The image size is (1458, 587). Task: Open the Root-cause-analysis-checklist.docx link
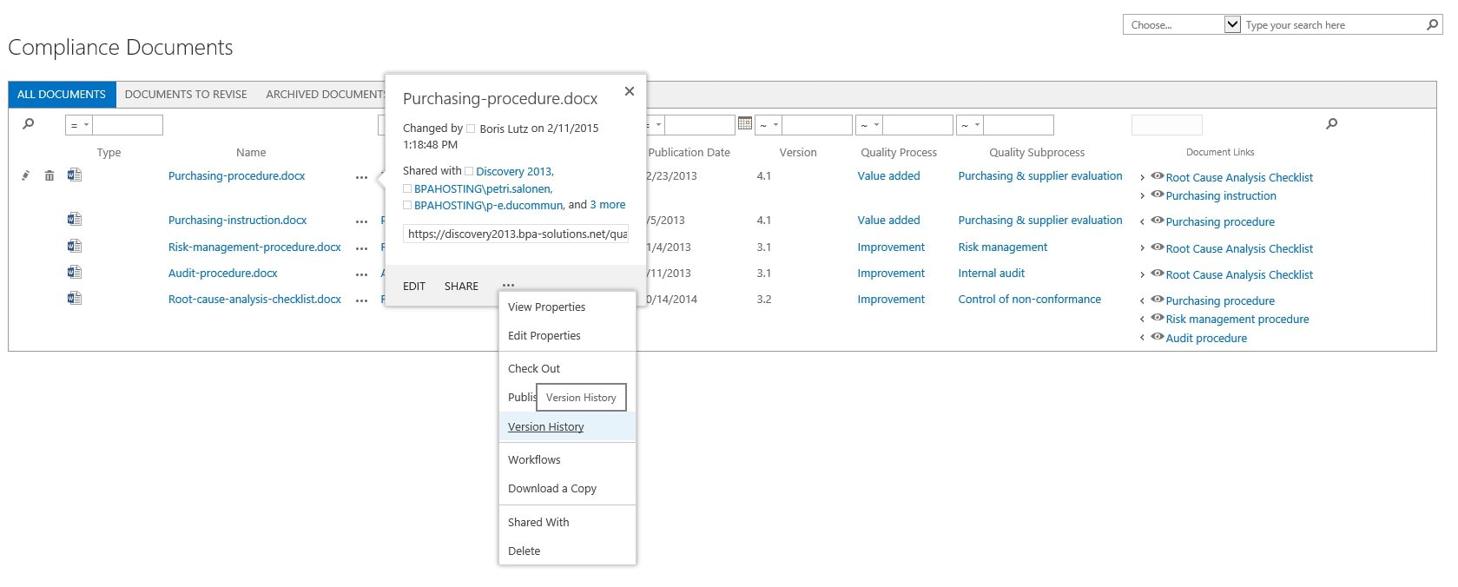pyautogui.click(x=254, y=299)
